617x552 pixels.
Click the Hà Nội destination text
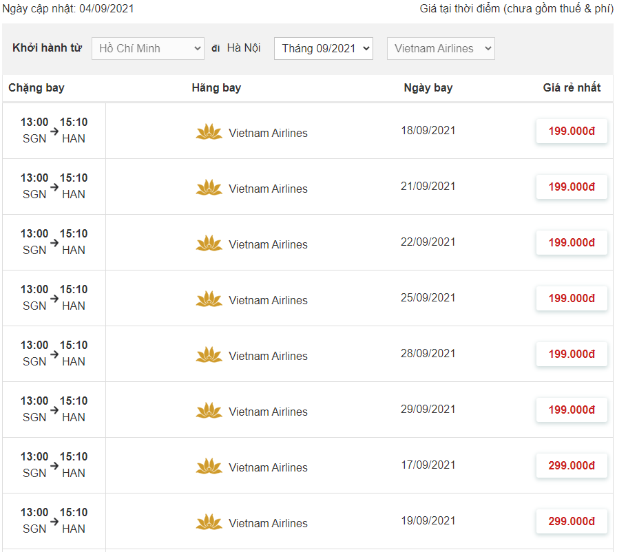[244, 48]
